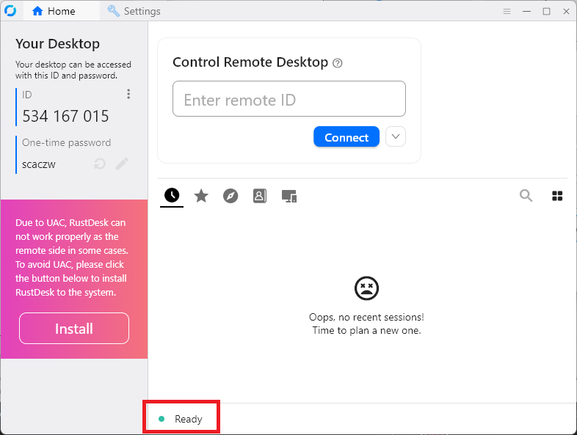Open the Address Book icon tab
Viewport: 577px width, 435px height.
[260, 196]
